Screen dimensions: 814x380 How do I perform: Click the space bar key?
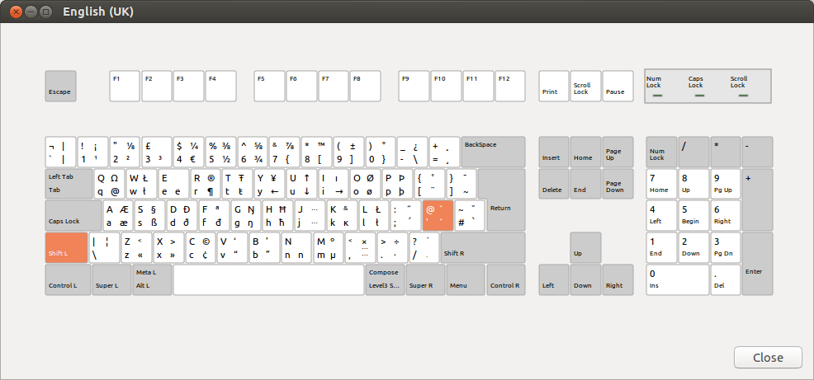(268, 280)
